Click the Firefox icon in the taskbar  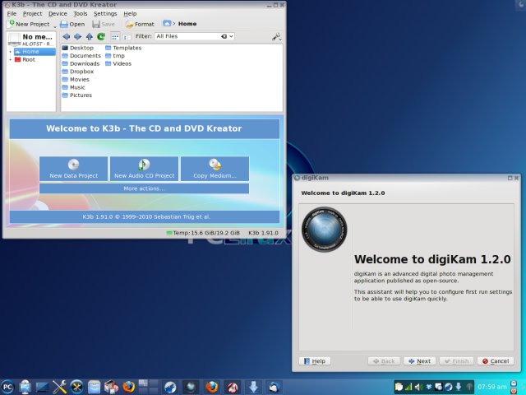pos(212,386)
